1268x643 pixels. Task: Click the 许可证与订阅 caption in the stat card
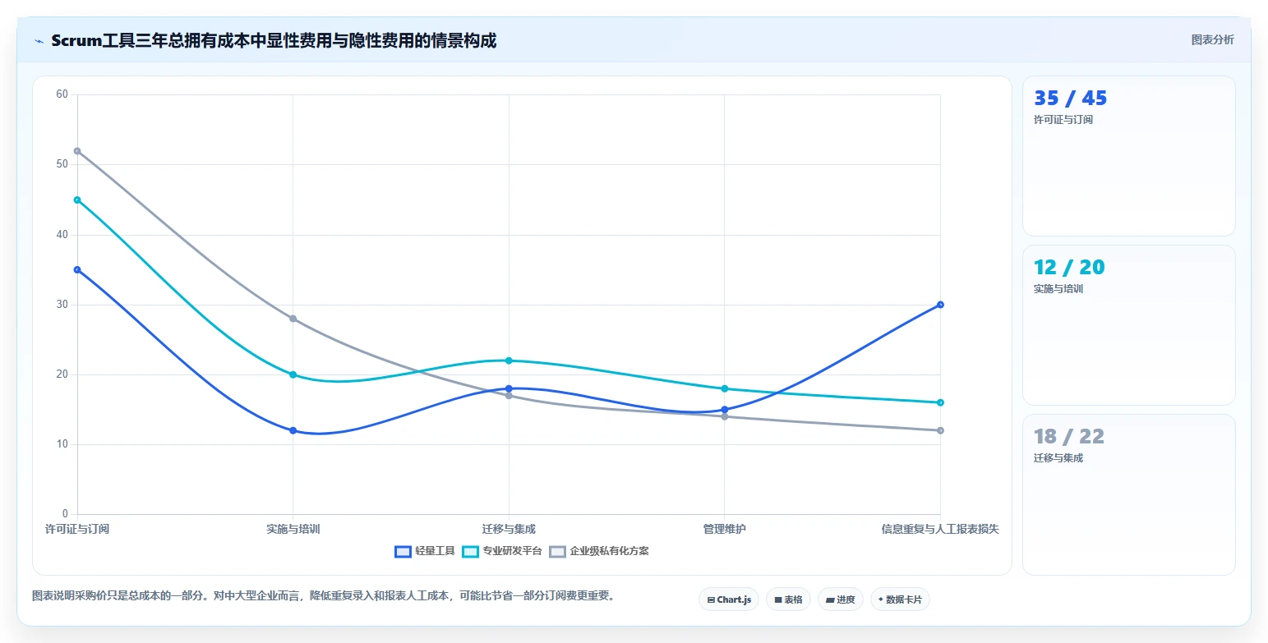1063,120
